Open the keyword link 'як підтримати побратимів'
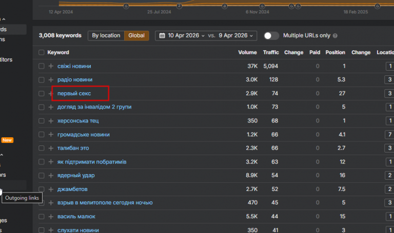The height and width of the screenshot is (233, 394). [92, 162]
